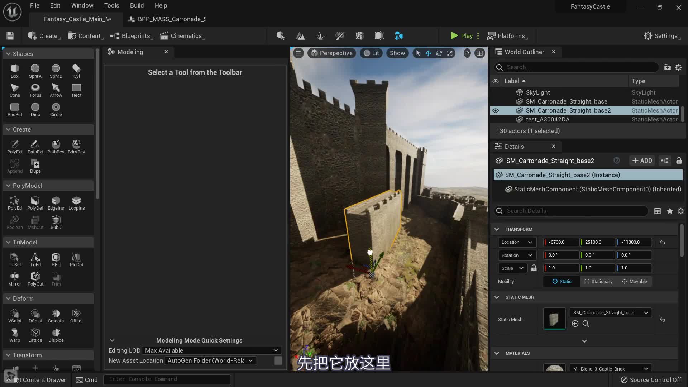
Task: Switch to Landscape mode icon
Action: (x=300, y=36)
